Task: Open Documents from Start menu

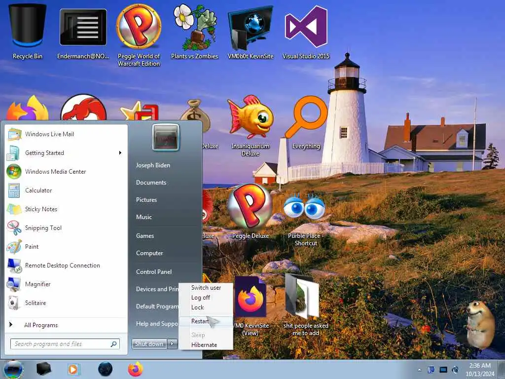Action: (151, 183)
